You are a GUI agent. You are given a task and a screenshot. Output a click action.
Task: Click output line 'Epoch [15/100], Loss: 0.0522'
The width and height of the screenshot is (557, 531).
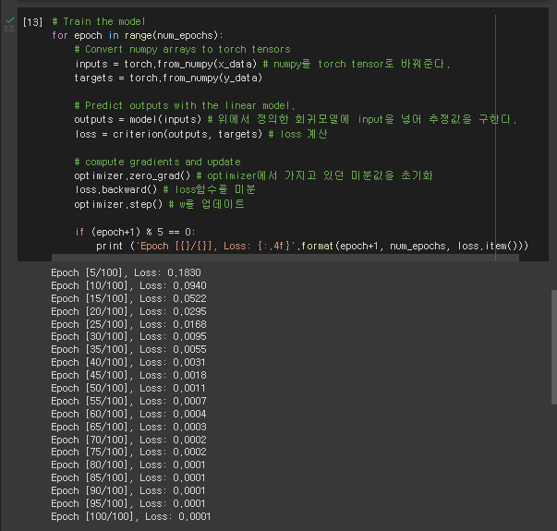(128, 298)
